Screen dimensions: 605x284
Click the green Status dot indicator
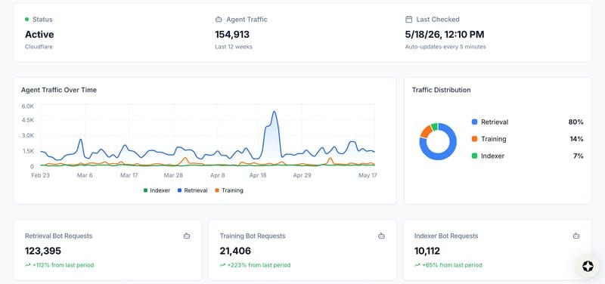pyautogui.click(x=26, y=20)
